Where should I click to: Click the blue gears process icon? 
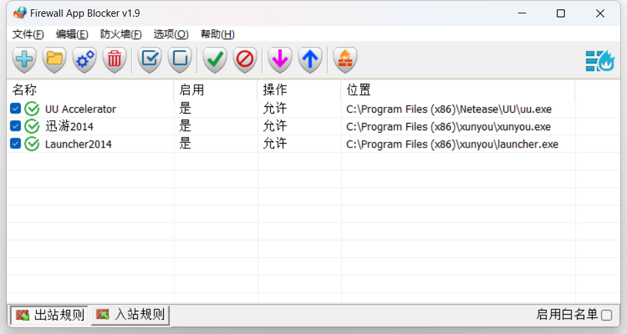84,60
